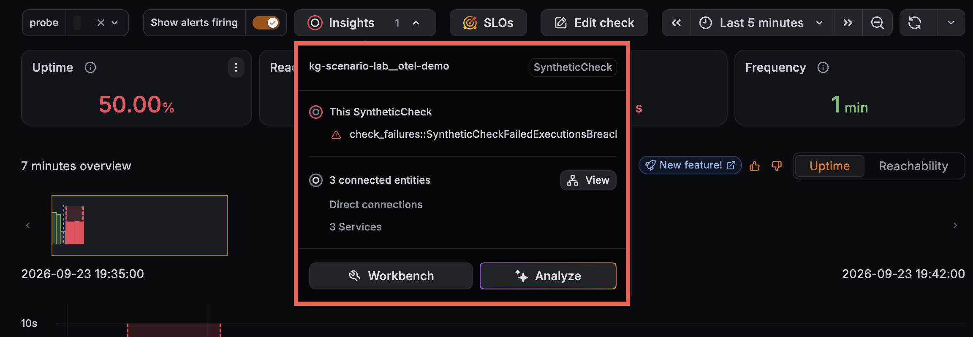Go to previous overview period arrow
Screen dimensions: 973x337
point(28,225)
